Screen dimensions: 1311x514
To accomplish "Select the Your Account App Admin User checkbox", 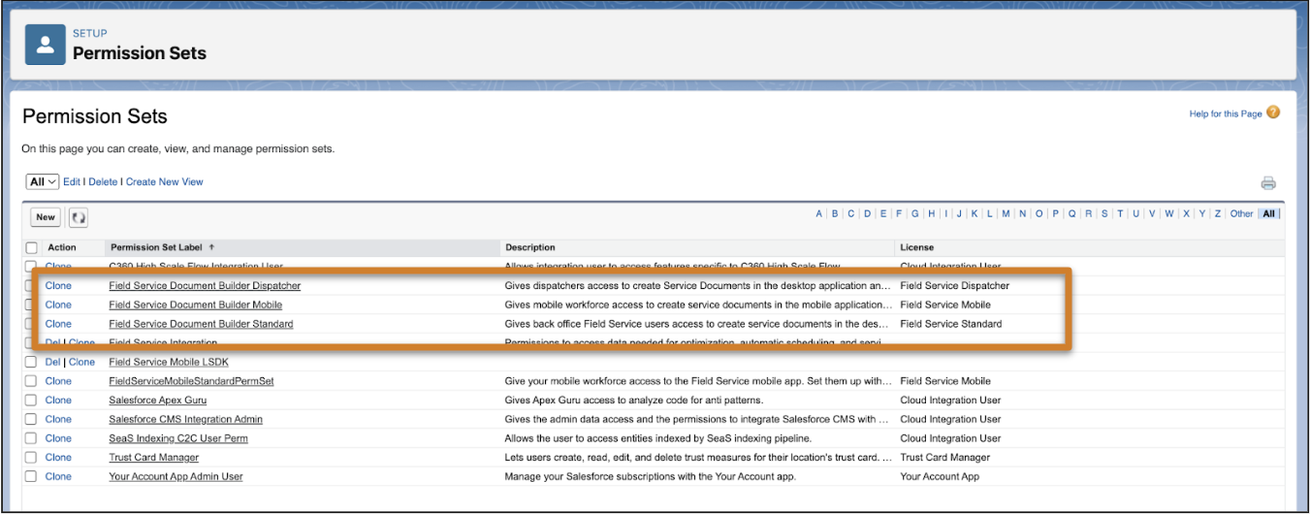I will pyautogui.click(x=32, y=476).
